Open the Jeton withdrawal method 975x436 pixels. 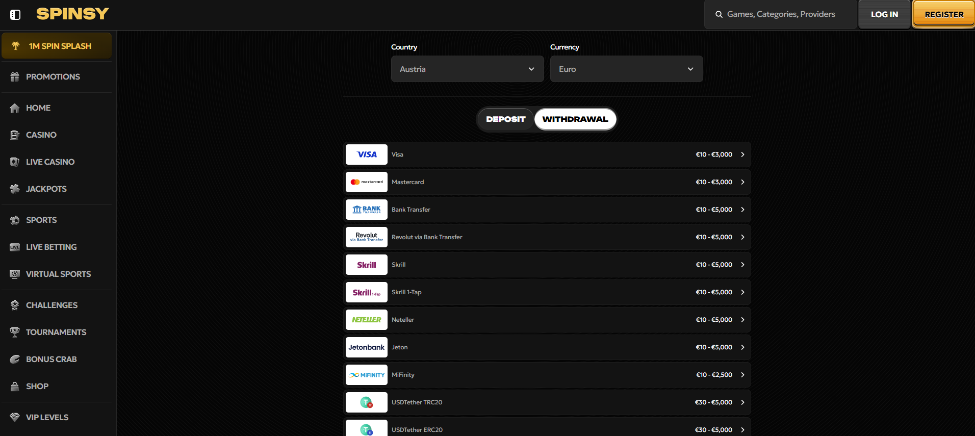(547, 347)
